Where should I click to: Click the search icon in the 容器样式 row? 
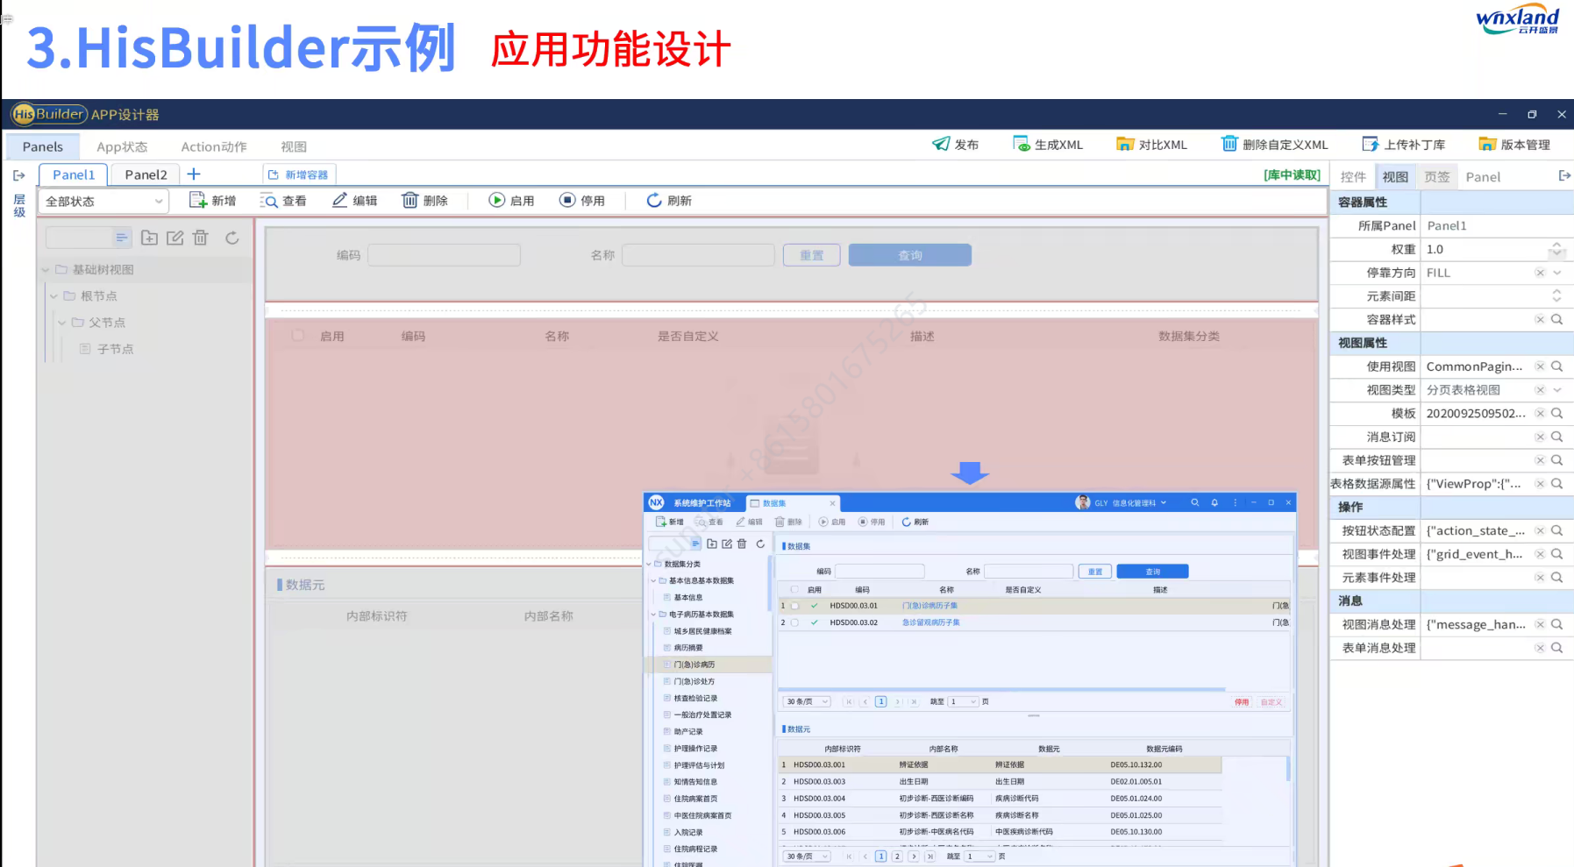point(1556,319)
